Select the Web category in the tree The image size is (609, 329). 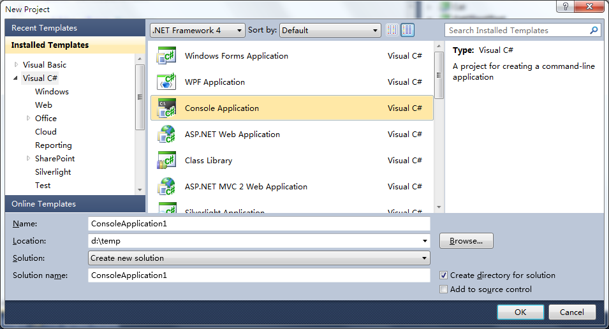(x=43, y=105)
